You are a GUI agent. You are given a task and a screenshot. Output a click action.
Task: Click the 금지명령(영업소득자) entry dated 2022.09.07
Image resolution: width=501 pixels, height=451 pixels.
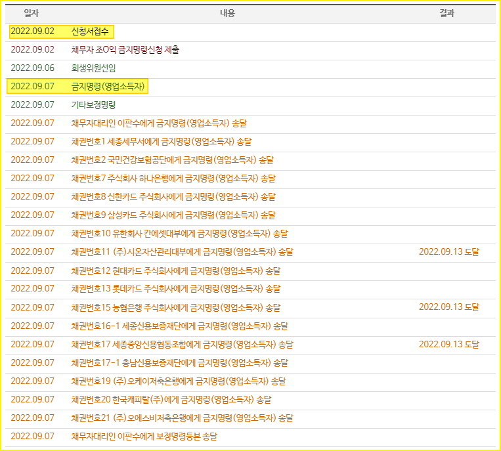point(108,86)
